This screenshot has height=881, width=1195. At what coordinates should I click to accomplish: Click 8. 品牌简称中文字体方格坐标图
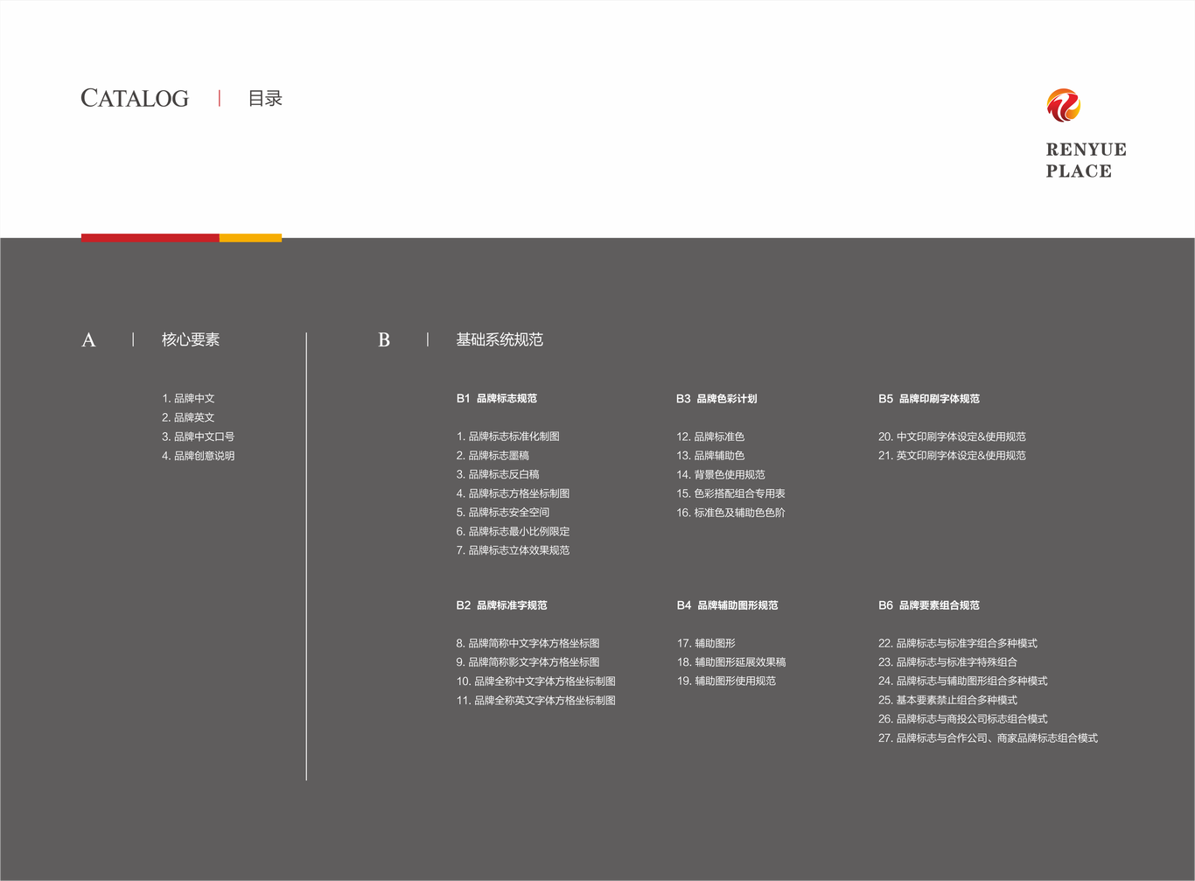[528, 643]
